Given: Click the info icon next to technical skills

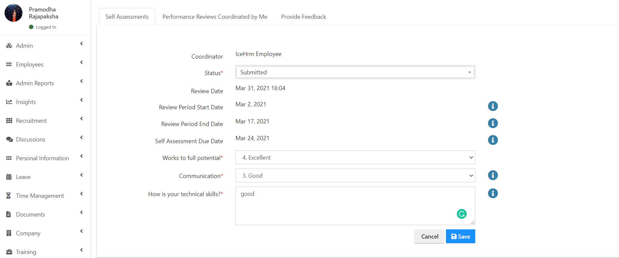Looking at the screenshot, I should click(493, 193).
